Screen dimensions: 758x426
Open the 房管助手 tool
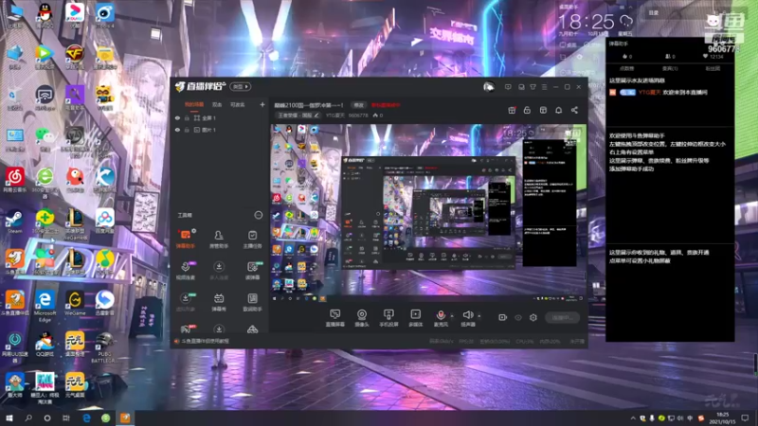click(219, 240)
